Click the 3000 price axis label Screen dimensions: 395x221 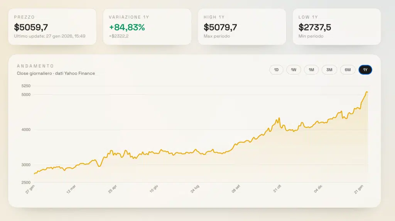coord(26,165)
